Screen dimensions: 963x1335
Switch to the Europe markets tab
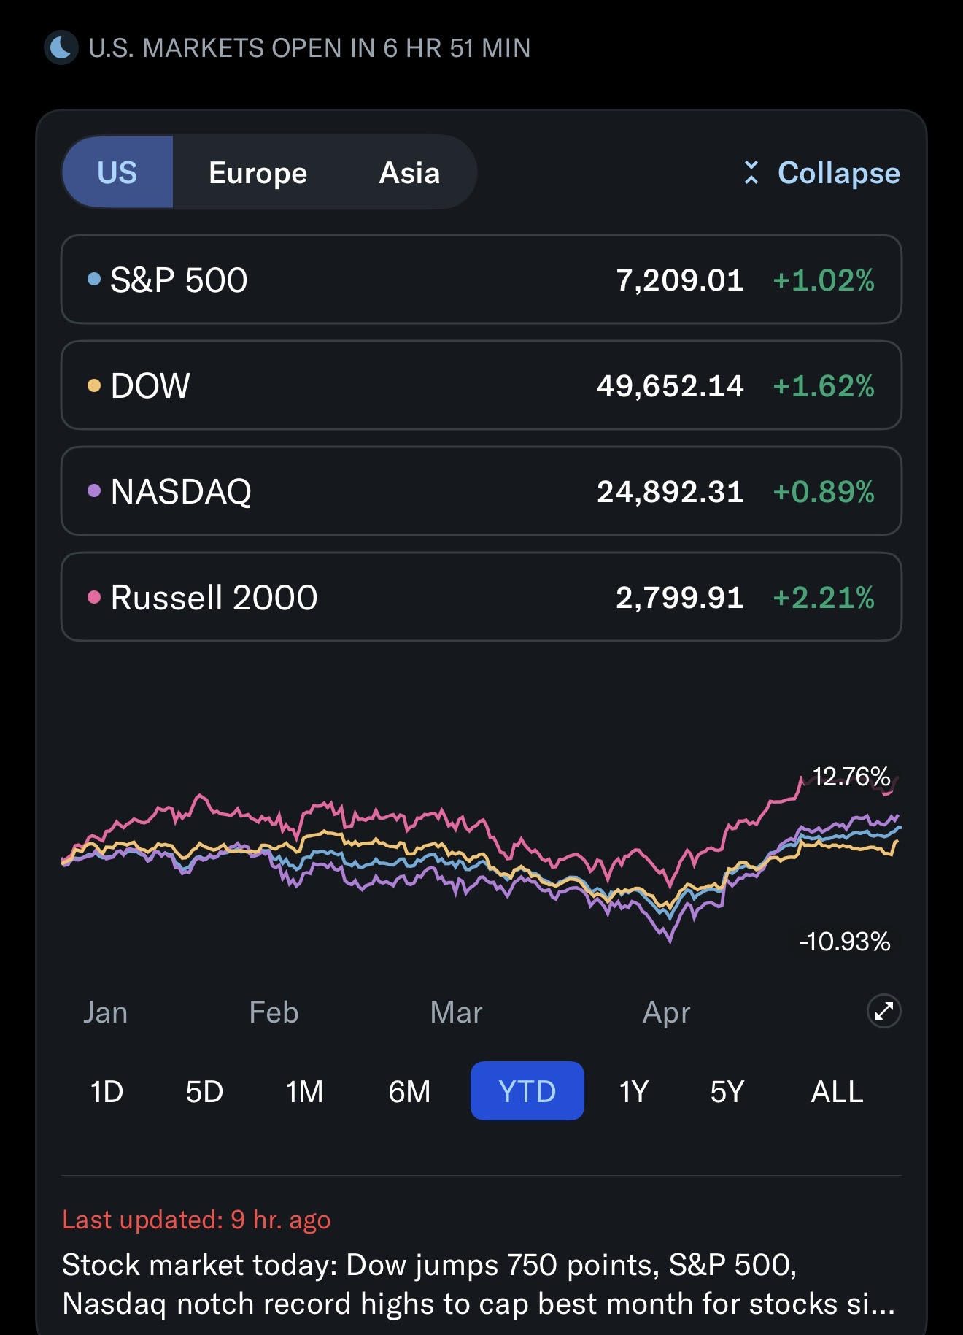[x=258, y=173]
